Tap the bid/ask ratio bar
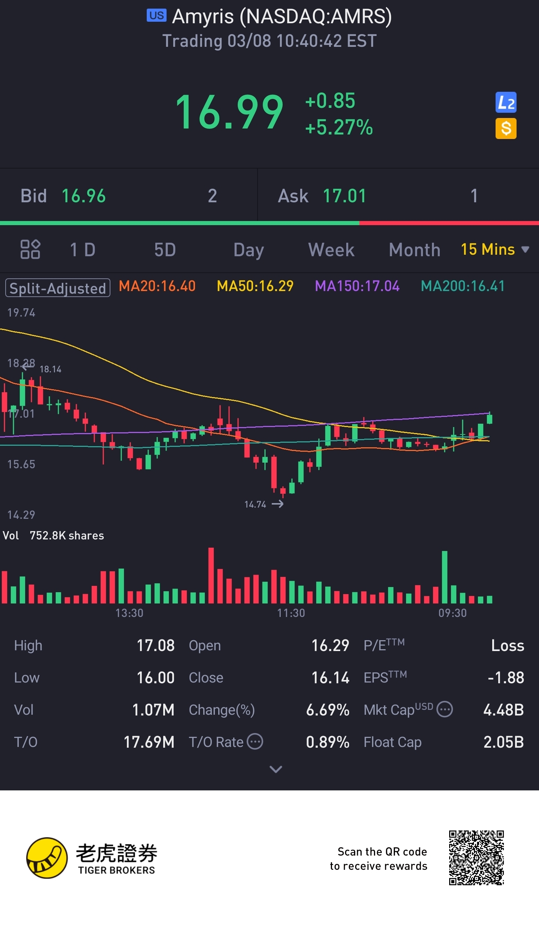This screenshot has width=539, height=926. pos(269,223)
